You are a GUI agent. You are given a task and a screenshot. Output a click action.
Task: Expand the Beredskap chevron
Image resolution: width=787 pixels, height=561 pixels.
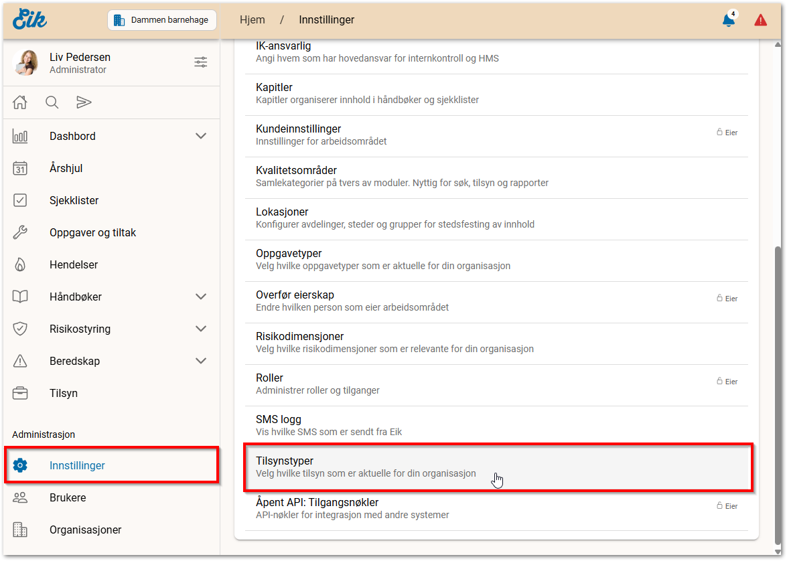[200, 361]
